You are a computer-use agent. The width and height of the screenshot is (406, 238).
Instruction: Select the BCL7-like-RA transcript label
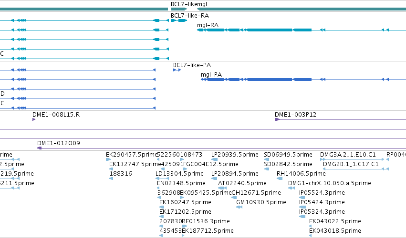pyautogui.click(x=190, y=16)
